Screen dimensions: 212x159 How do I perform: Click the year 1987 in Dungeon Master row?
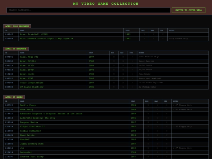tap(133, 122)
